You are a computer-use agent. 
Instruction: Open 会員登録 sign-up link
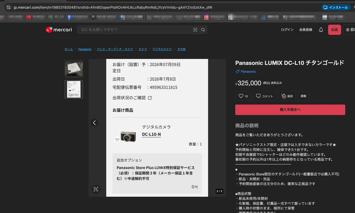306,30
